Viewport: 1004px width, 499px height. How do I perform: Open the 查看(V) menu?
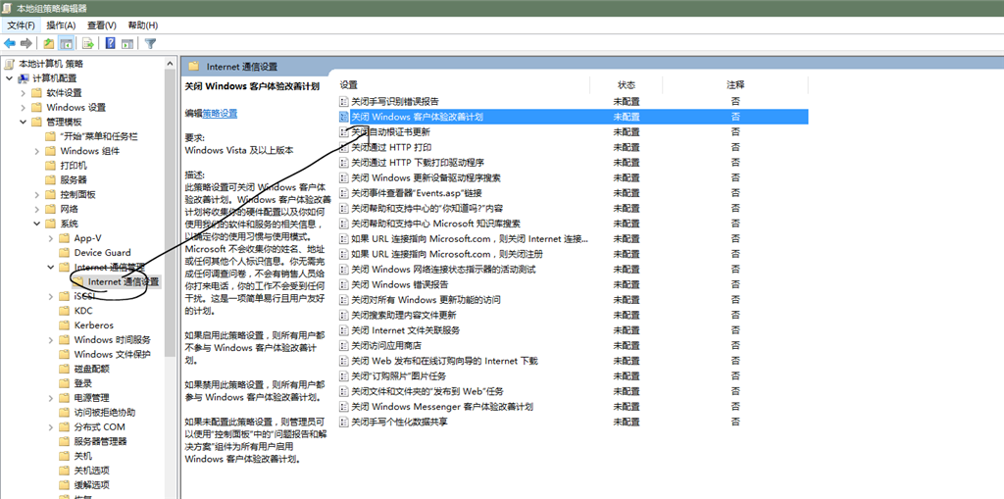click(102, 25)
